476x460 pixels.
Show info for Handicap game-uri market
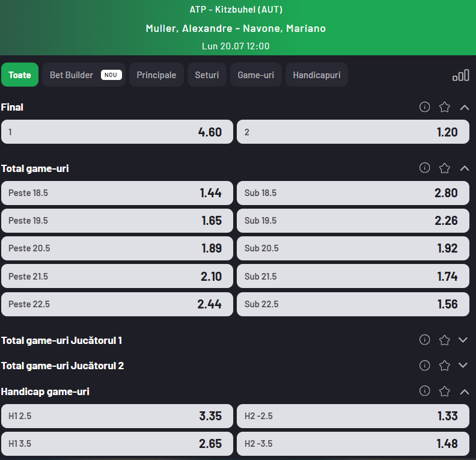(424, 391)
